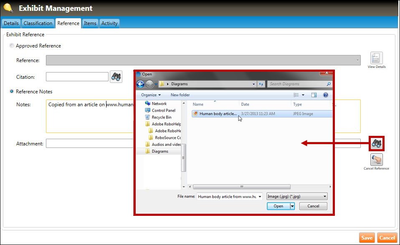Refresh the Diagrams folder location
Viewport: 400px width, 245px height.
261,84
